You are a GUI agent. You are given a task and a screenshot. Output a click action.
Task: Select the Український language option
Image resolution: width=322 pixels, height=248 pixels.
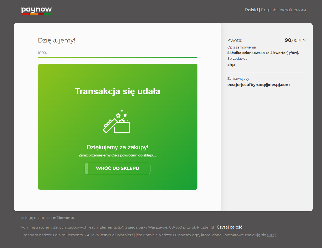tap(293, 10)
